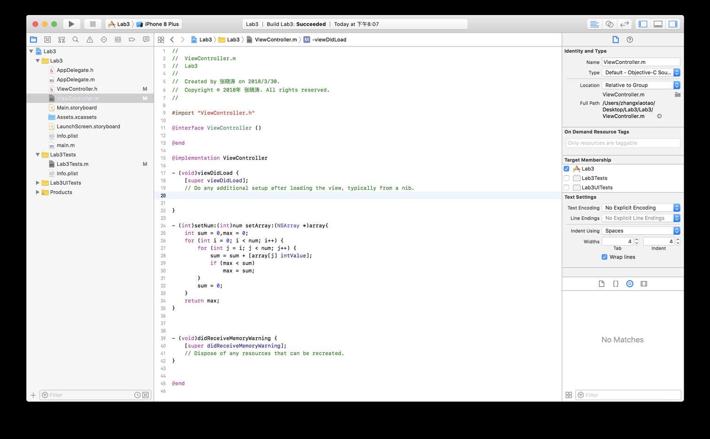Open Location Relative to Group dropdown
Screen dimensions: 710x439
click(641, 85)
